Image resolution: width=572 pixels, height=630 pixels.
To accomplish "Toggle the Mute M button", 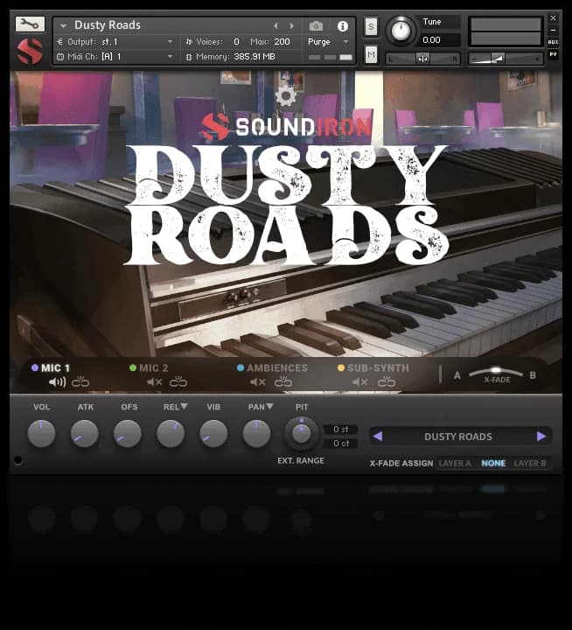I will [x=371, y=54].
